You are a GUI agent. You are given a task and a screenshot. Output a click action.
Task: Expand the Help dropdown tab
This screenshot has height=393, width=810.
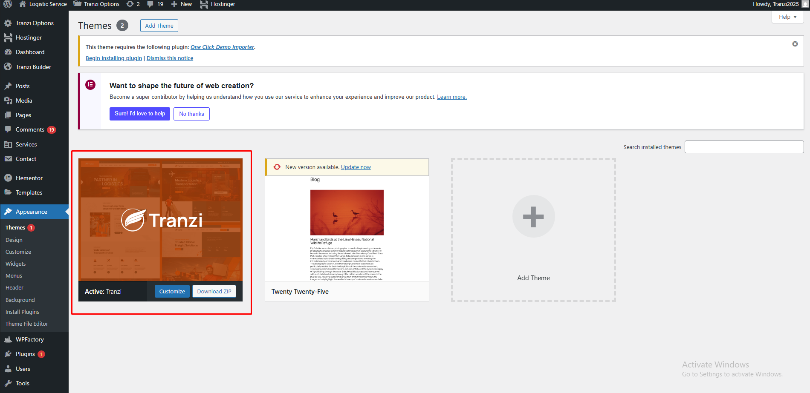(x=787, y=17)
